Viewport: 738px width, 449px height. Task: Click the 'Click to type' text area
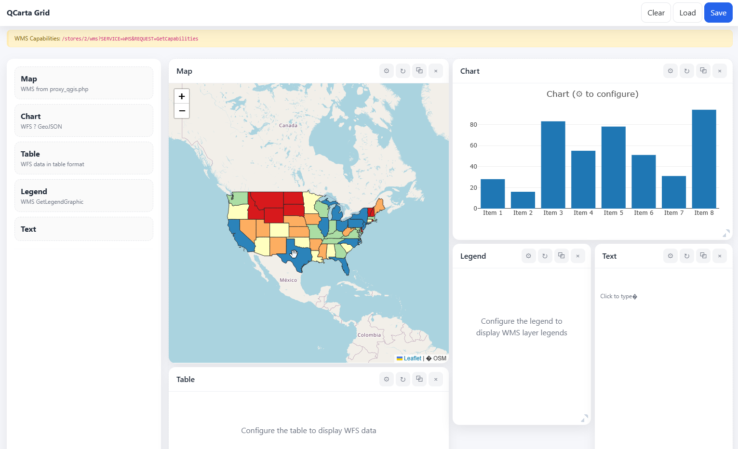click(618, 296)
